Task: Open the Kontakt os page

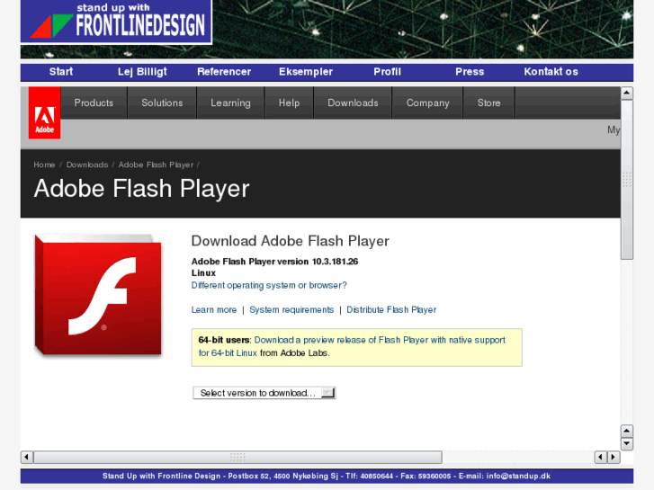Action: pyautogui.click(x=551, y=72)
